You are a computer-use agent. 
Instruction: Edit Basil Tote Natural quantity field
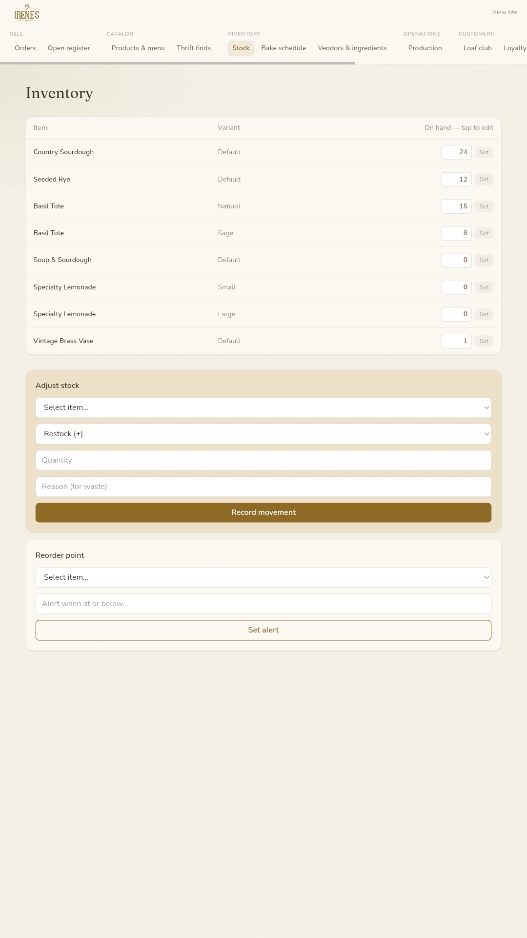point(456,206)
